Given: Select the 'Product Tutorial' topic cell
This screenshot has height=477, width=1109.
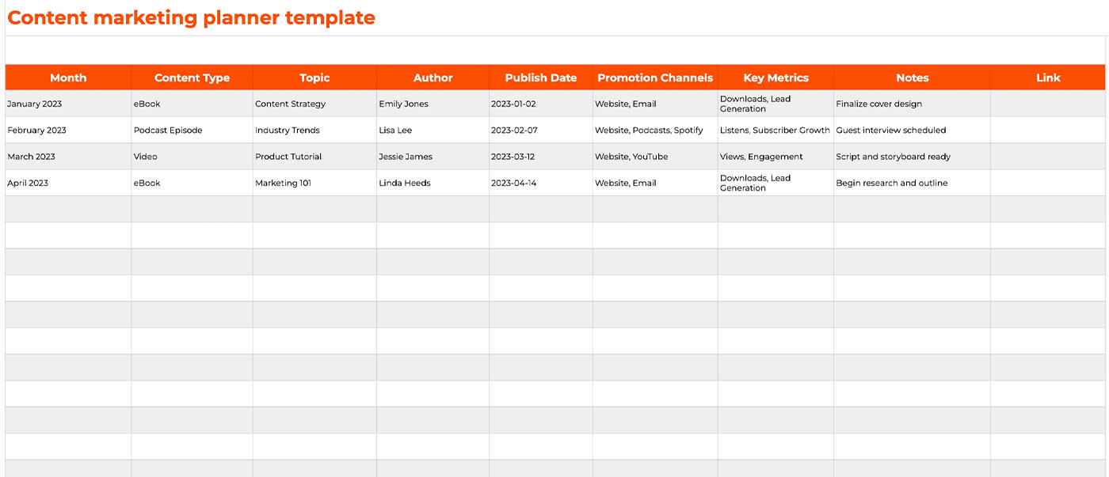Looking at the screenshot, I should pyautogui.click(x=314, y=157).
